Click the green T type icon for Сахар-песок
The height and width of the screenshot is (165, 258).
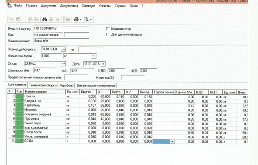[20, 132]
